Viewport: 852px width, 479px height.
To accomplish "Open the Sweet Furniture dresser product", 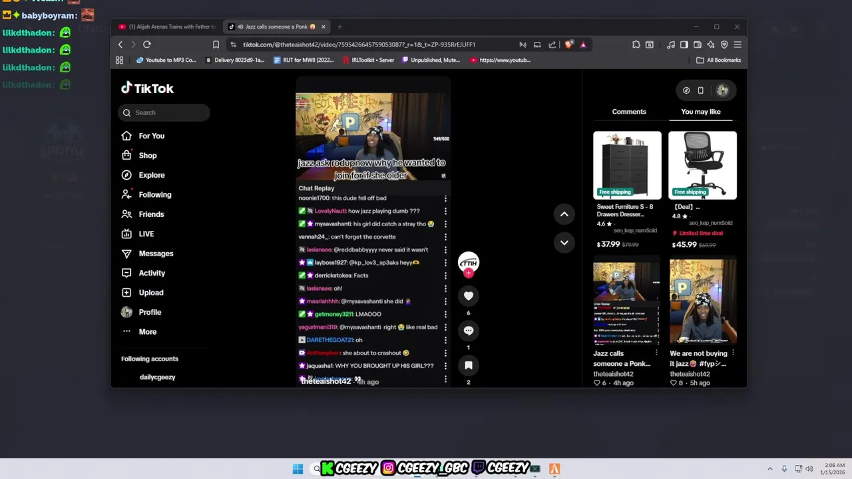I will (627, 190).
